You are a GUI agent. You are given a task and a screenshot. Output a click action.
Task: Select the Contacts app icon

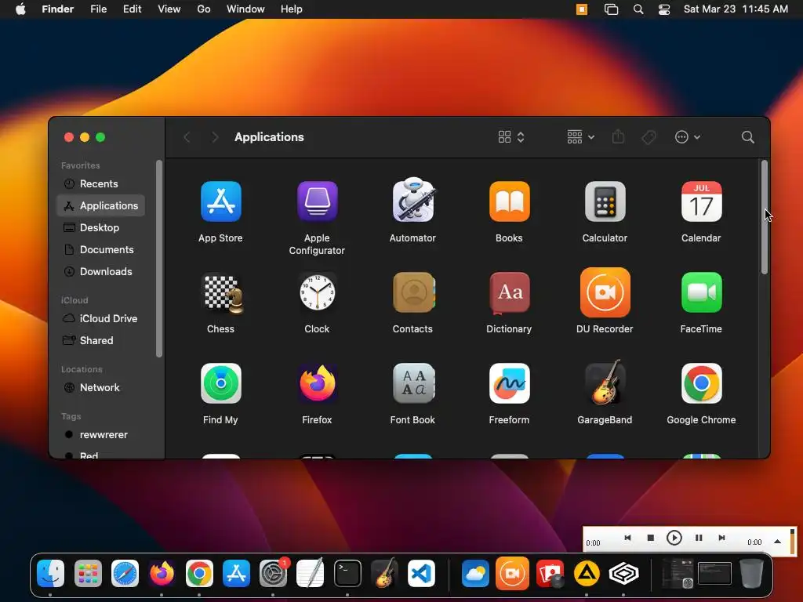coord(412,292)
